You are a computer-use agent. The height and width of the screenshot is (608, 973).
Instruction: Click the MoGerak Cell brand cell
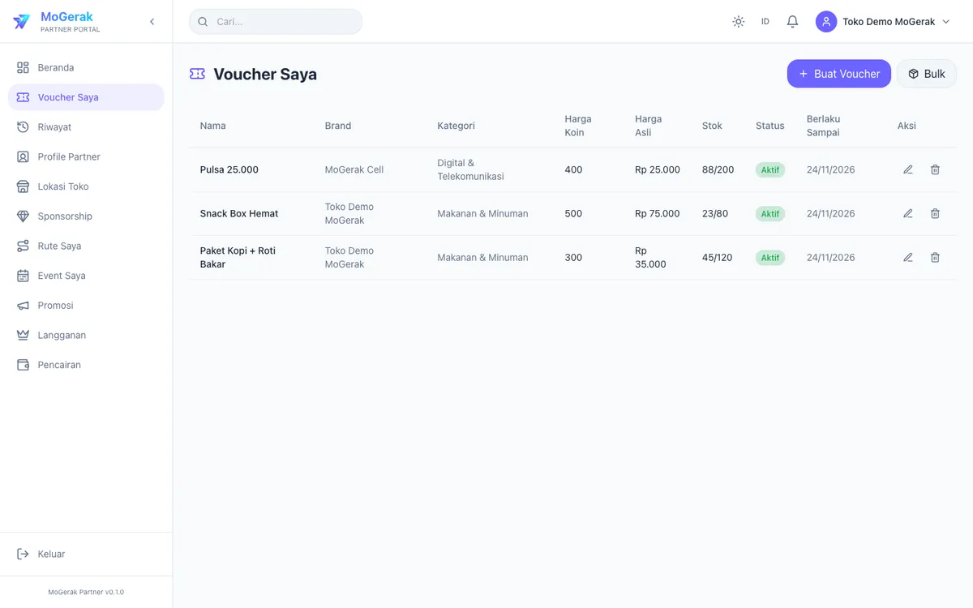(x=354, y=169)
